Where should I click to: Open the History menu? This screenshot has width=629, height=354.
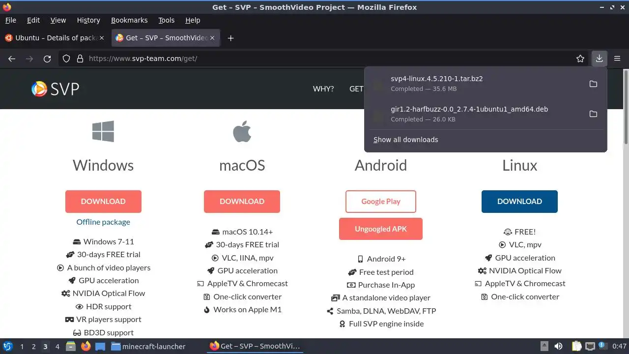(88, 20)
